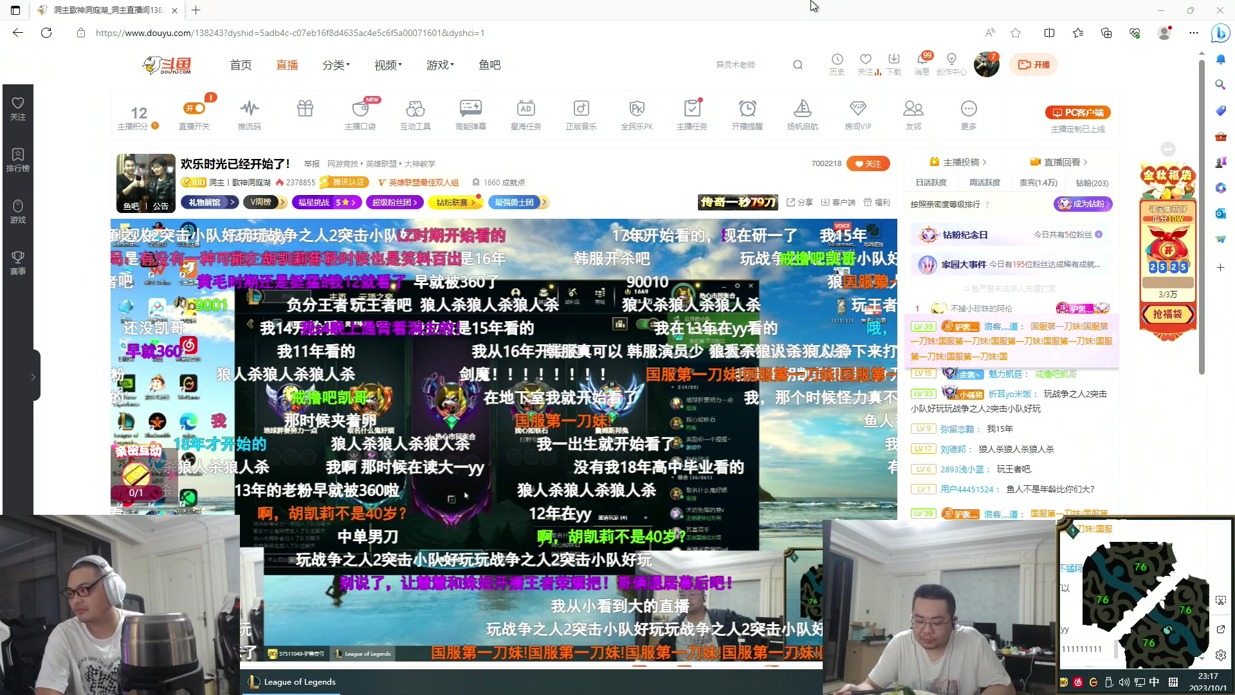1235x695 pixels.
Task: Click the gift box icon in the streamer toolbar
Action: [x=305, y=108]
